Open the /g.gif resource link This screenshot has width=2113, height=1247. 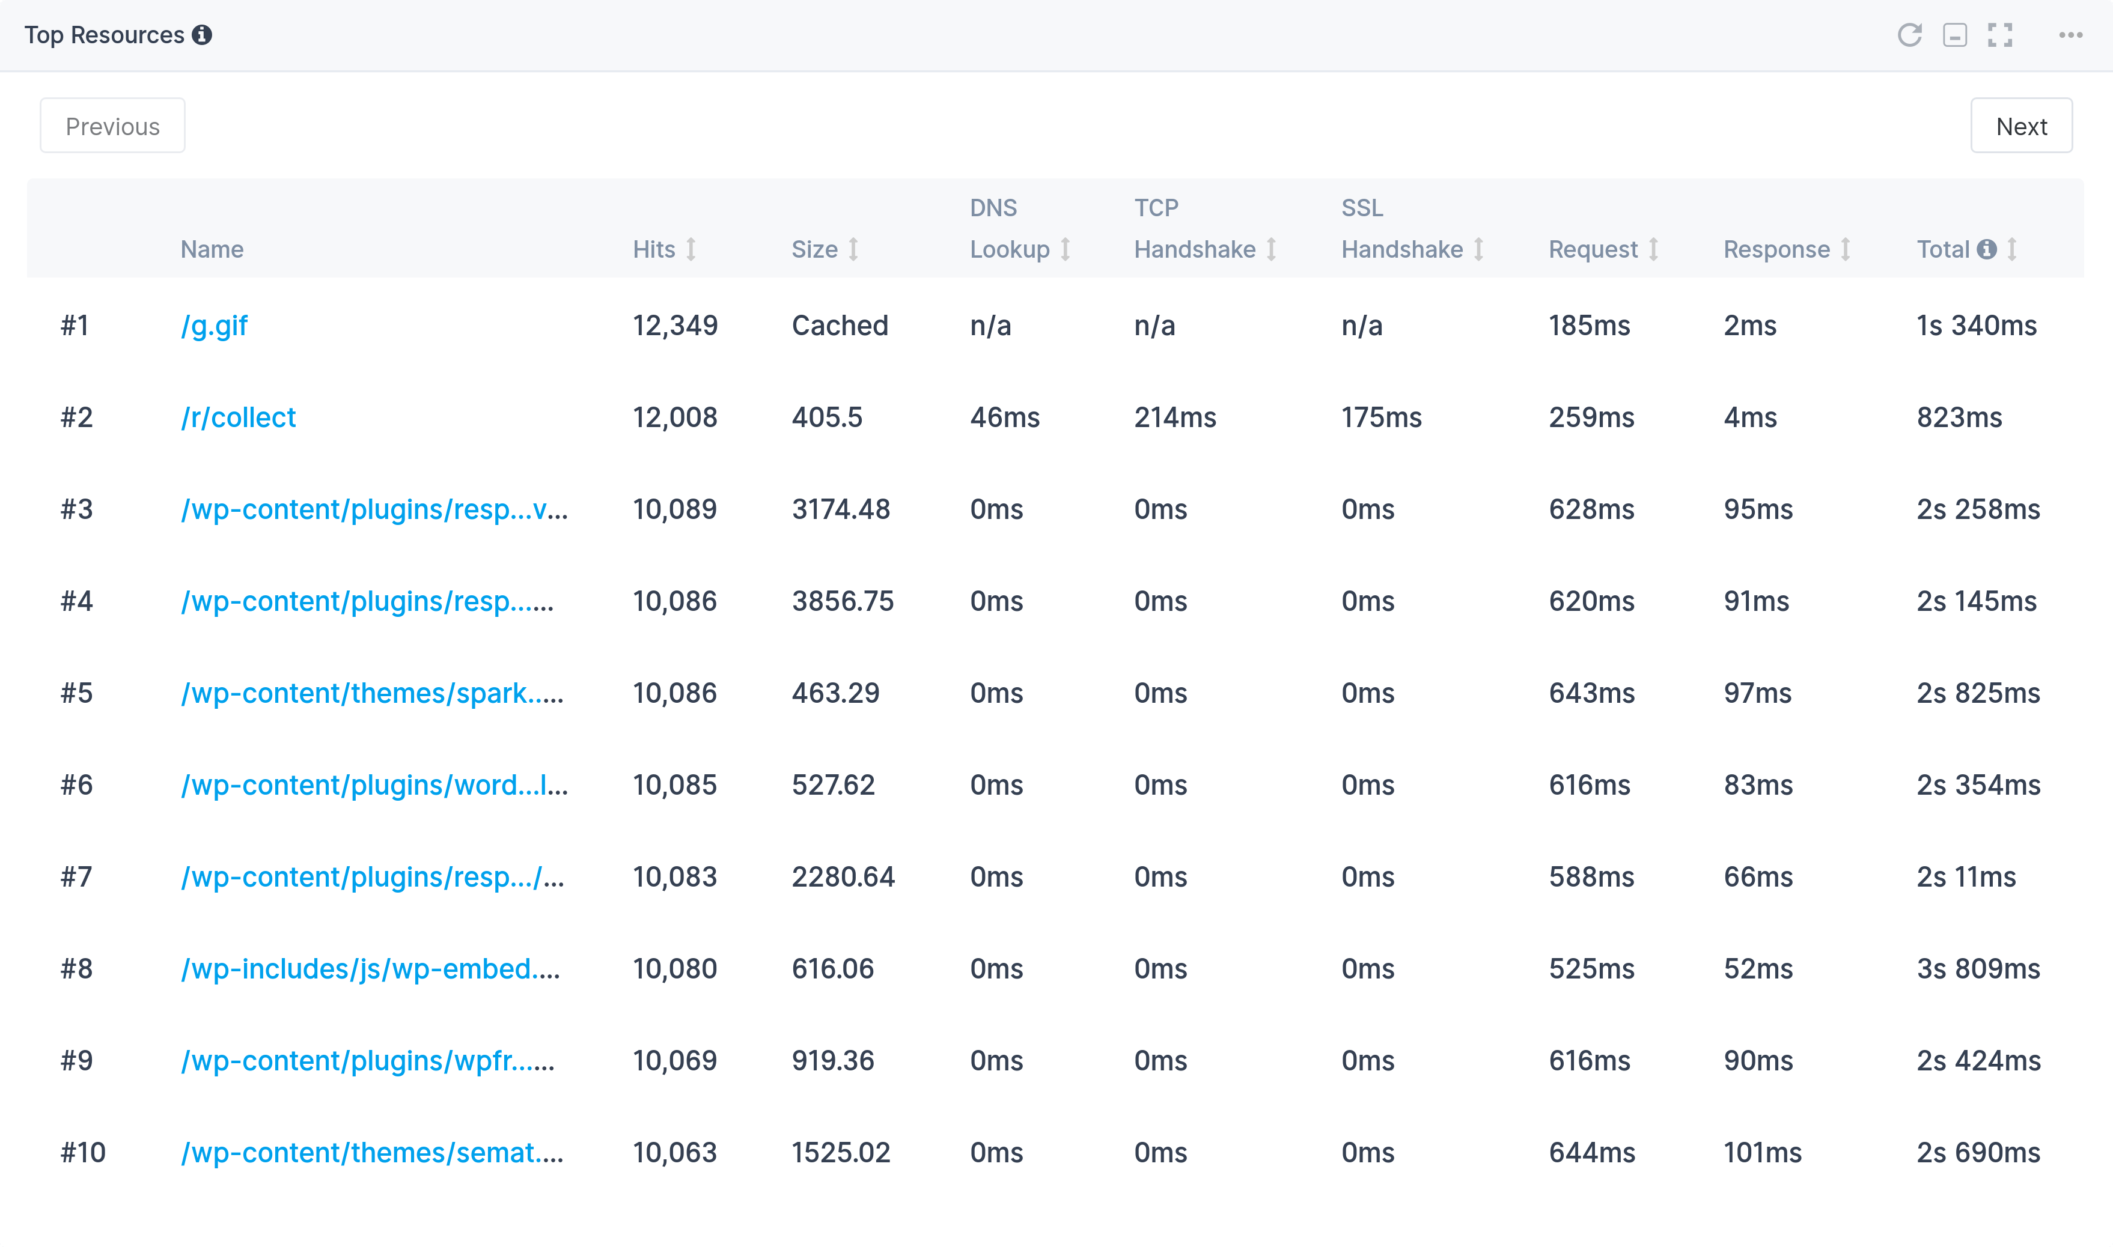[215, 326]
